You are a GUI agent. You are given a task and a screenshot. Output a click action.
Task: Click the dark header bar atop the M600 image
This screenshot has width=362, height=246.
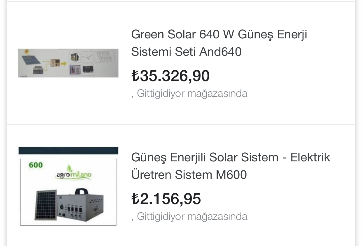[68, 151]
